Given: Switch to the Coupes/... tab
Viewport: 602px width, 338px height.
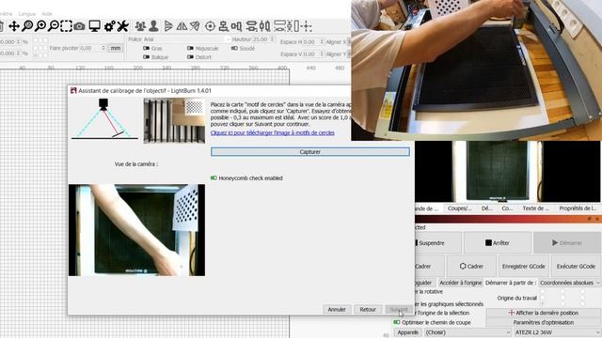Looking at the screenshot, I should click(460, 208).
